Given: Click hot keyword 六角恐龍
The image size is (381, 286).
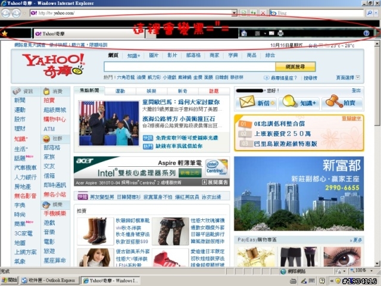Looking at the screenshot, I should click(x=126, y=77).
